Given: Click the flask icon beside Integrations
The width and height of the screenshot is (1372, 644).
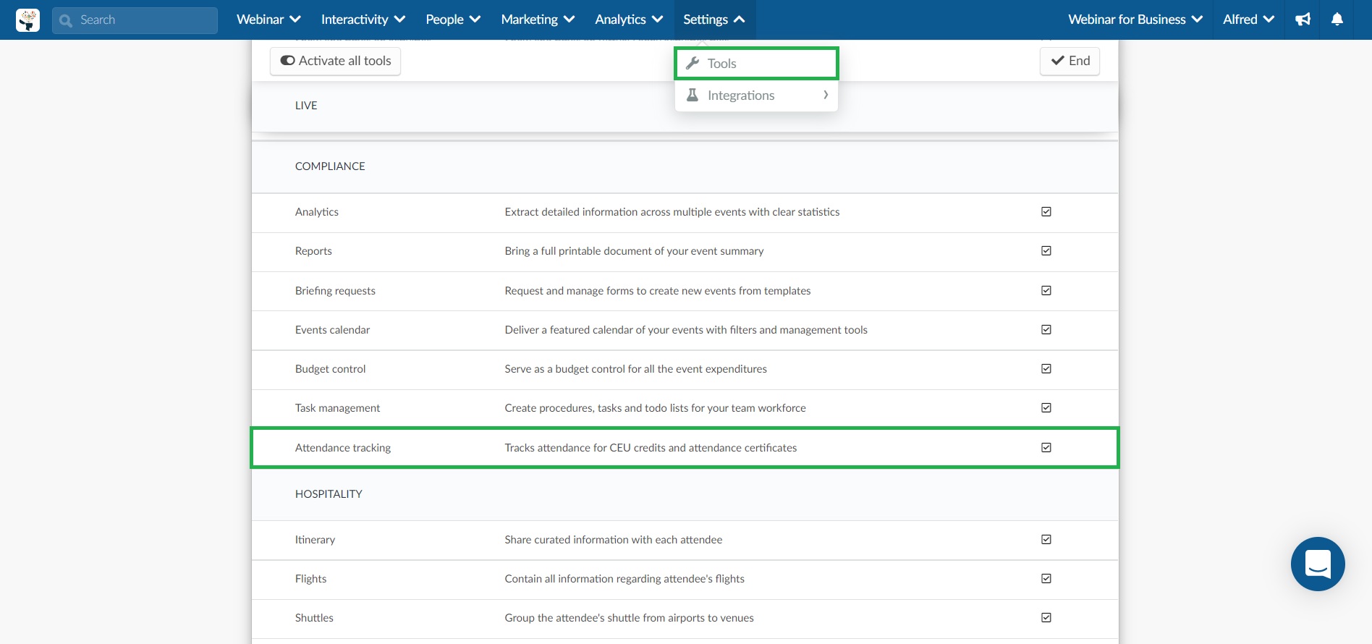Looking at the screenshot, I should click(693, 95).
